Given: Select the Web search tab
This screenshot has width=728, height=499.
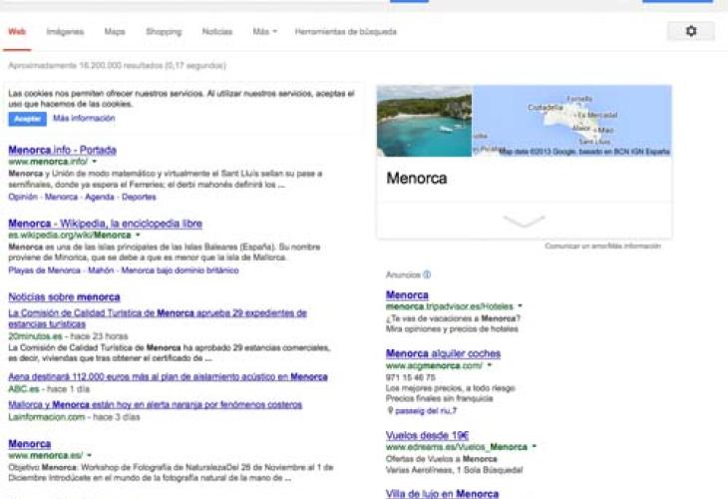Looking at the screenshot, I should pos(17,32).
